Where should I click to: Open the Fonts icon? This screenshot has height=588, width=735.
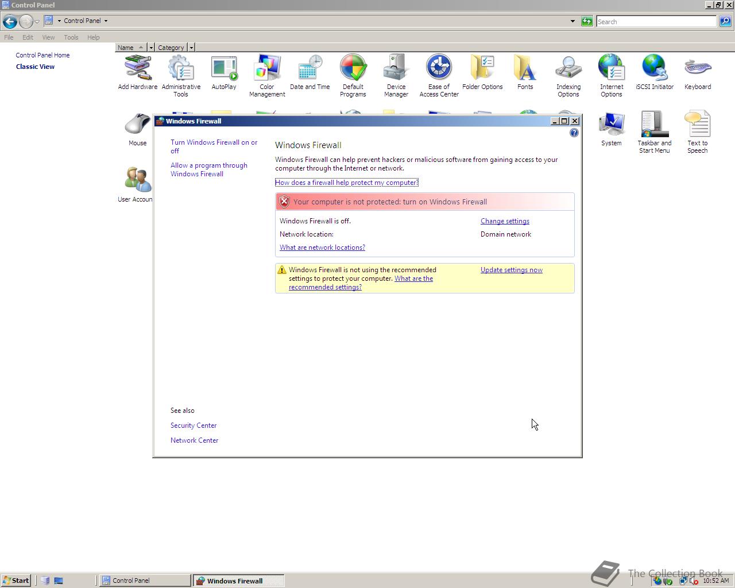[525, 72]
